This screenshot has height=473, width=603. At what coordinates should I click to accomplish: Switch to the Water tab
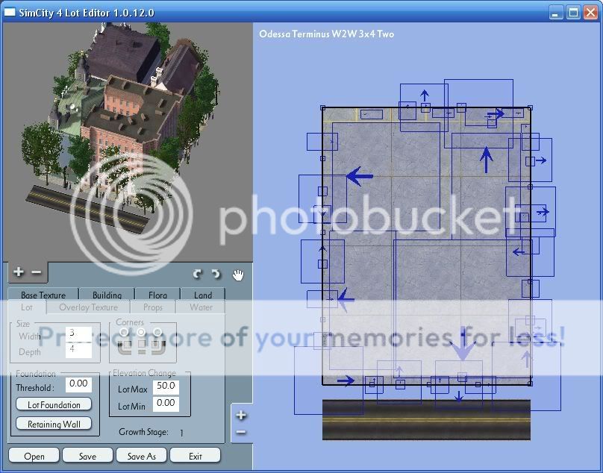click(x=201, y=307)
